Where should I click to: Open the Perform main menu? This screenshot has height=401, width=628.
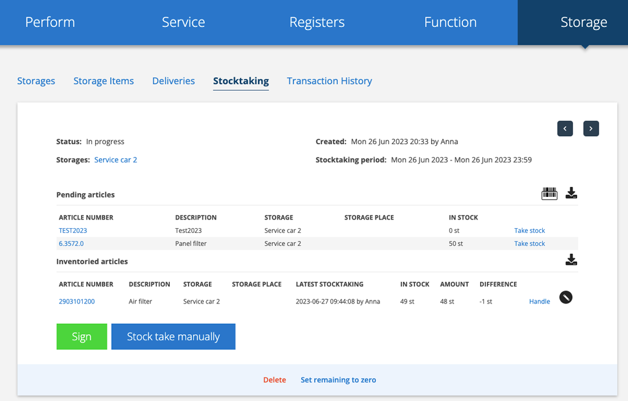[50, 22]
